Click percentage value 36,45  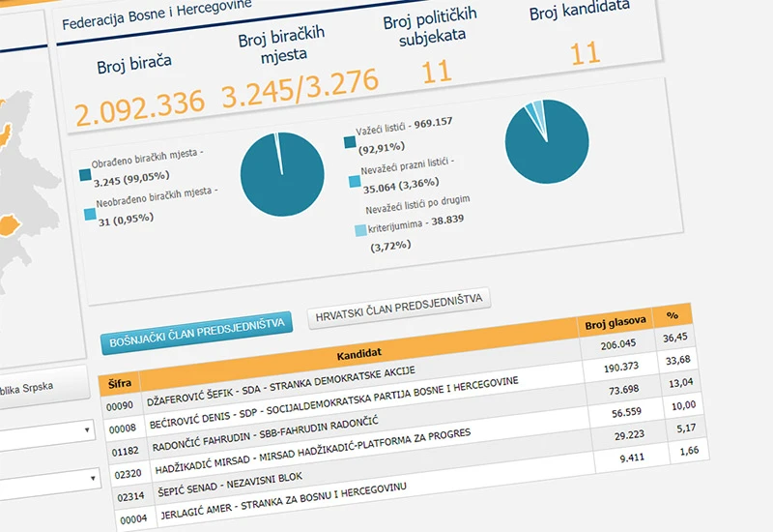tap(674, 338)
